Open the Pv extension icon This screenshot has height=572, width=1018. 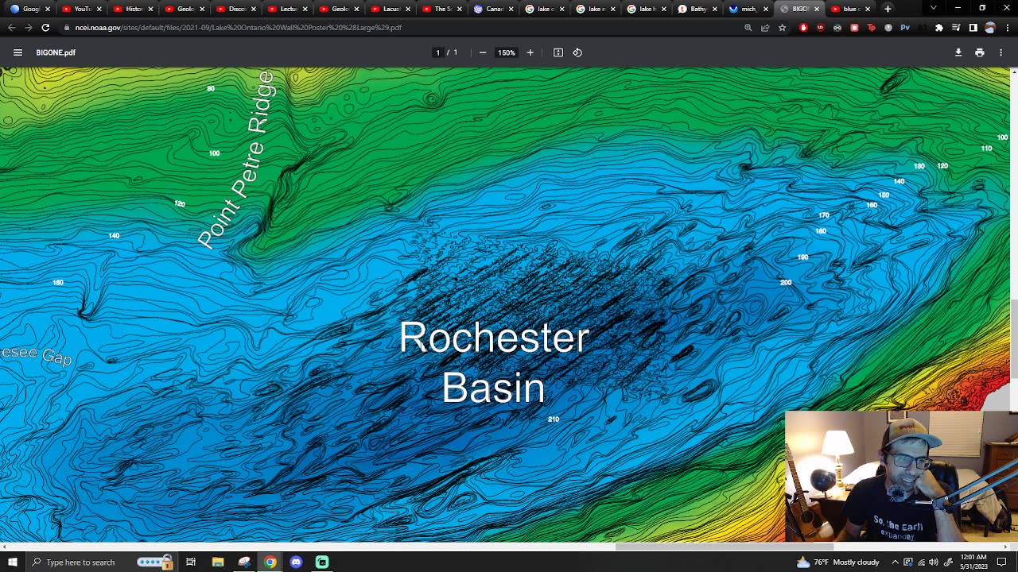click(x=905, y=28)
